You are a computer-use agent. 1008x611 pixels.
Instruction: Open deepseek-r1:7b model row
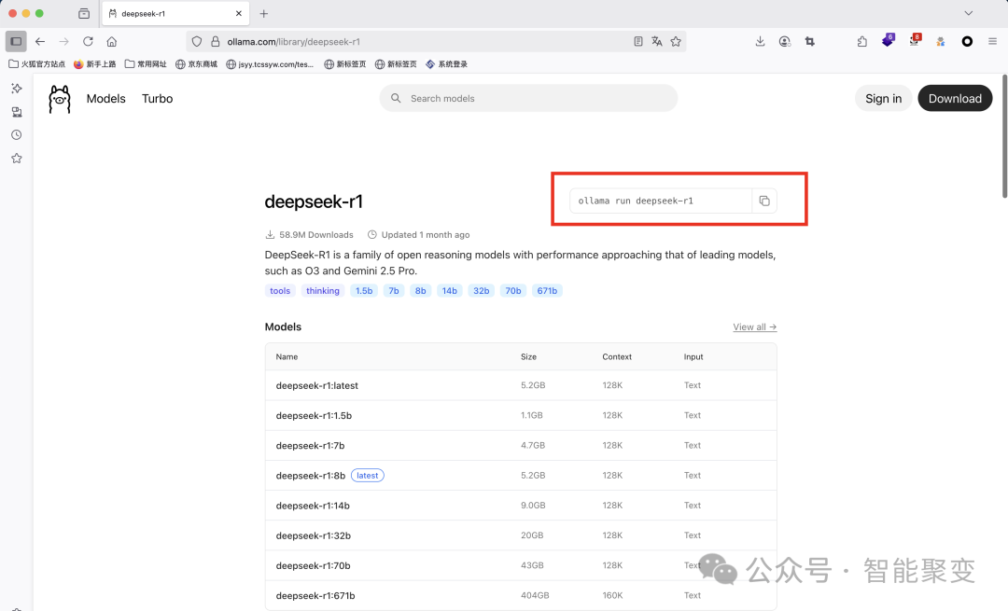pos(521,445)
